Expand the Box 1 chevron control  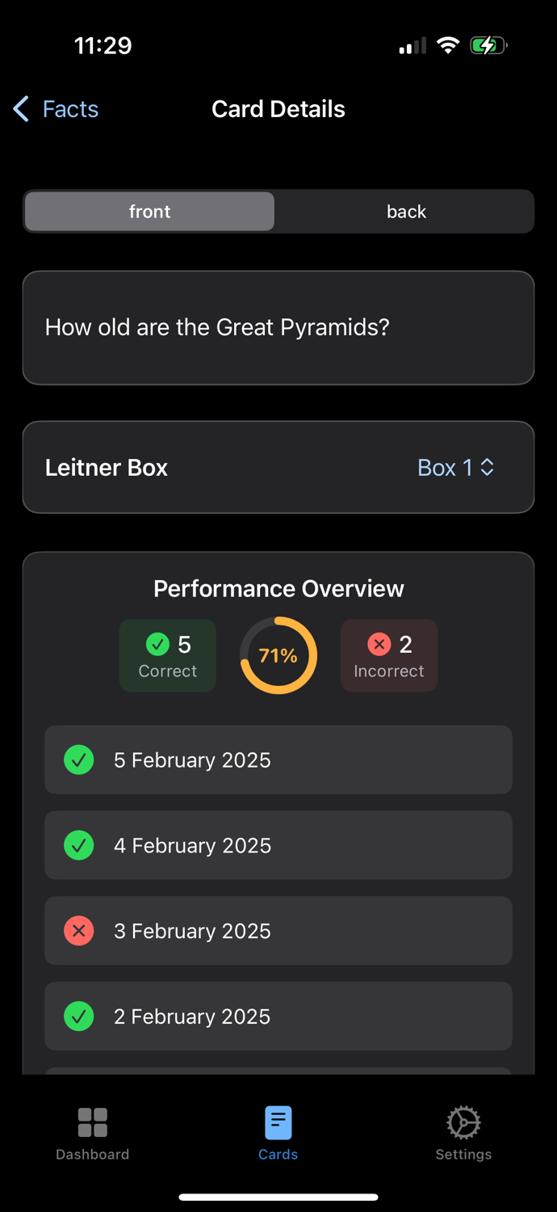pos(486,467)
